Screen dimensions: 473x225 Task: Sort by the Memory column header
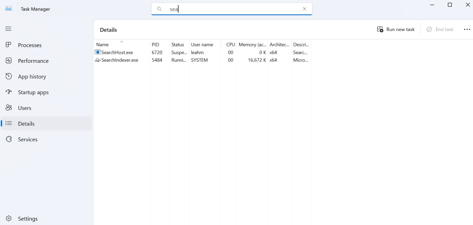click(253, 44)
